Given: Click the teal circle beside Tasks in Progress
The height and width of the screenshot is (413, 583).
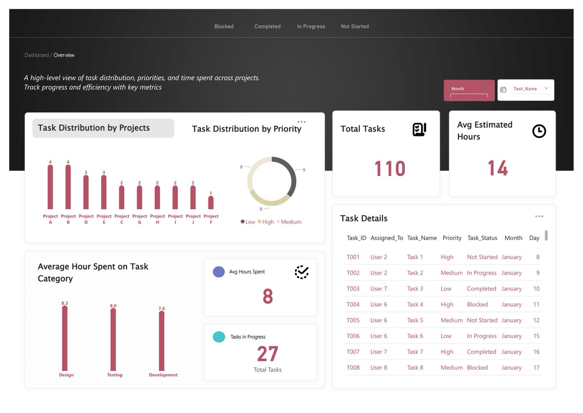Looking at the screenshot, I should point(219,337).
